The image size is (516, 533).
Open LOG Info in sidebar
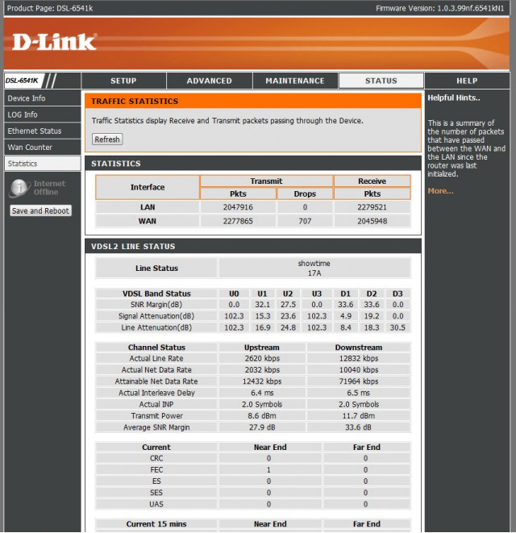coord(43,115)
